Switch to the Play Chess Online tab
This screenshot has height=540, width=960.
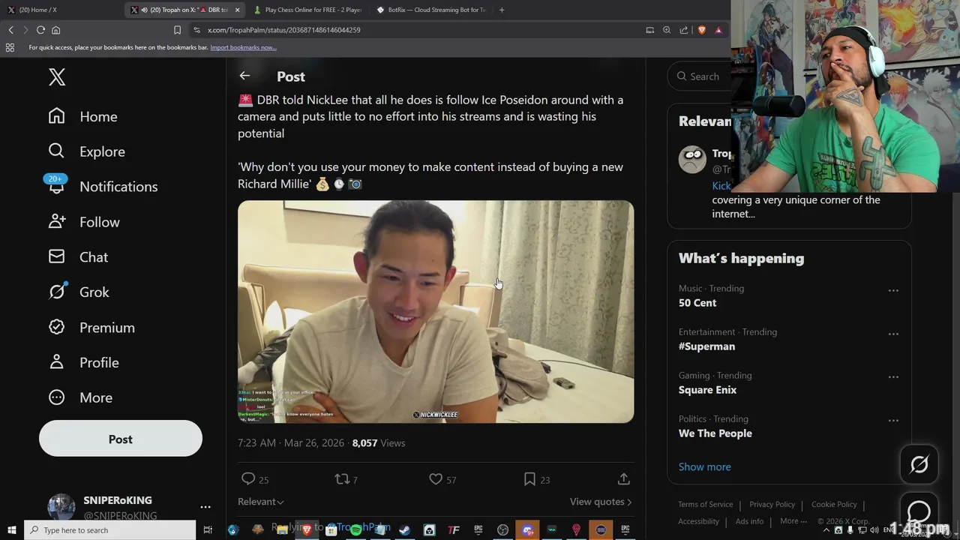click(307, 10)
